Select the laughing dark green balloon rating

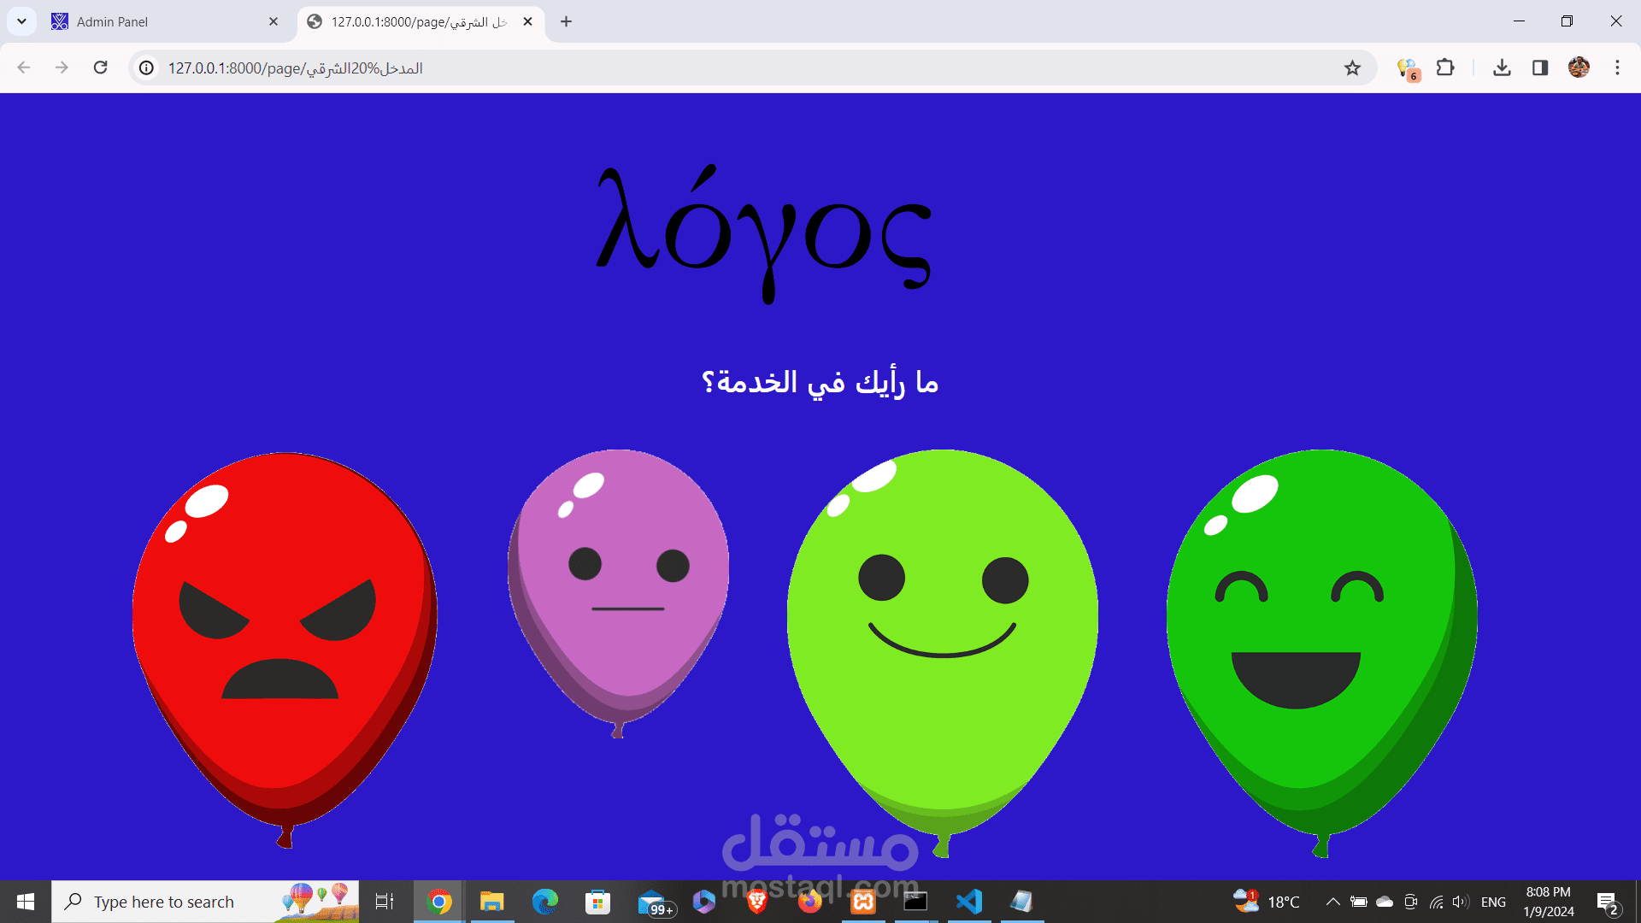click(1323, 632)
